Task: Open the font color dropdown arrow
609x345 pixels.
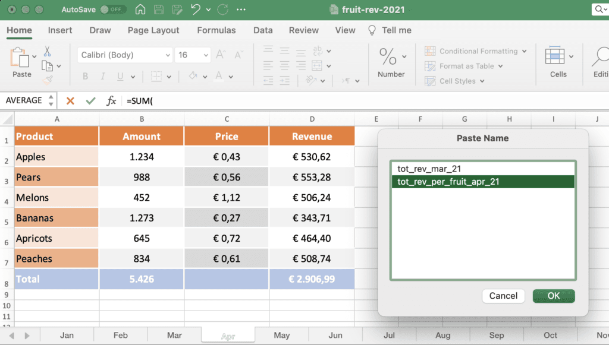Action: tap(231, 77)
